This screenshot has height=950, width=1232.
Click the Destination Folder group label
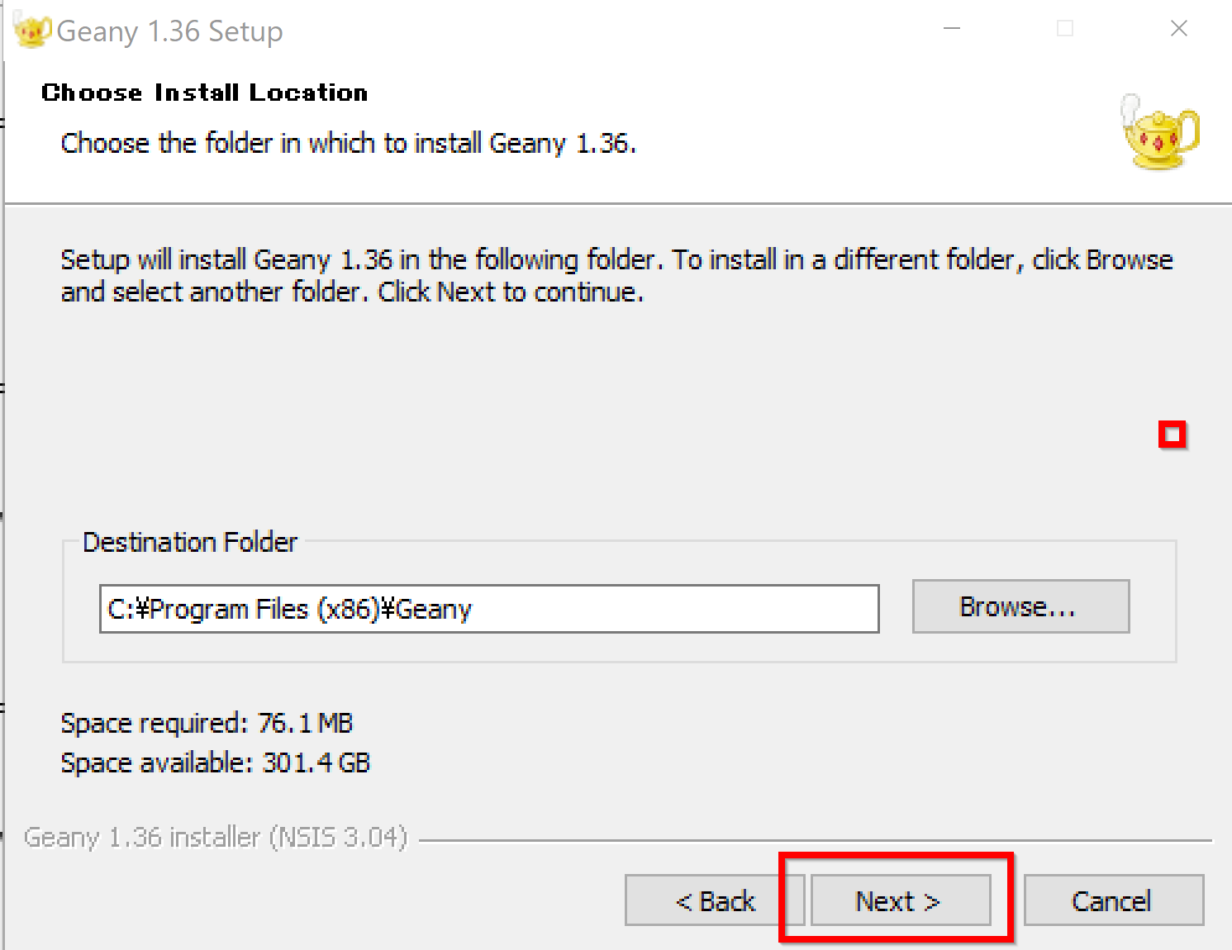click(189, 542)
